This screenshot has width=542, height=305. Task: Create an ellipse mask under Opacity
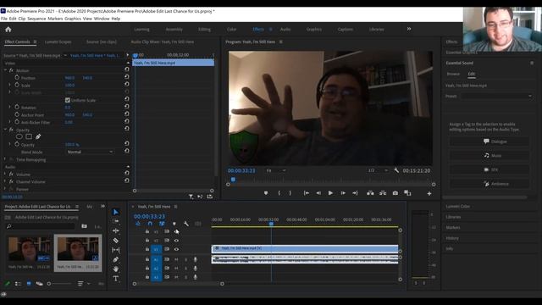pos(19,136)
